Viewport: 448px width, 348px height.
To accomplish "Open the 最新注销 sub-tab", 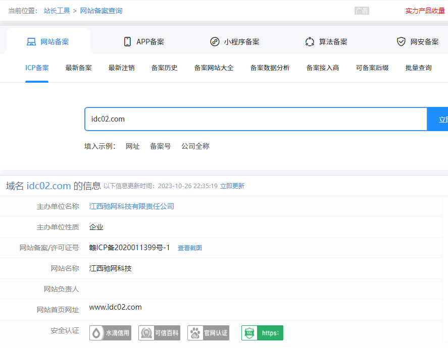I will [121, 68].
